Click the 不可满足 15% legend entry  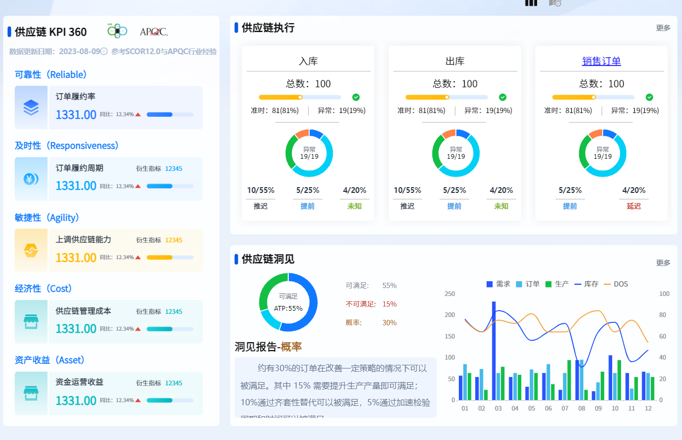[371, 304]
